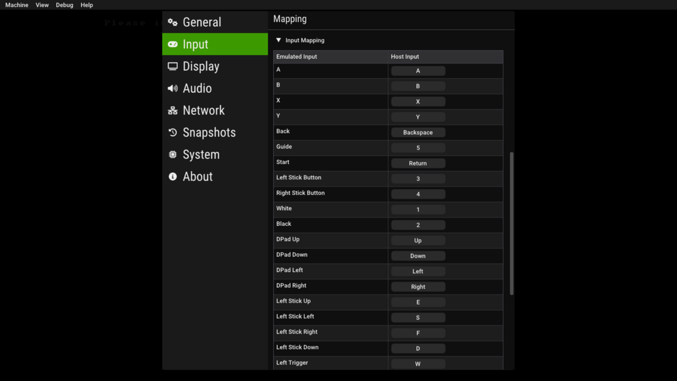Change the Left Trigger binding W
Screen dimensions: 677x381
coord(418,364)
